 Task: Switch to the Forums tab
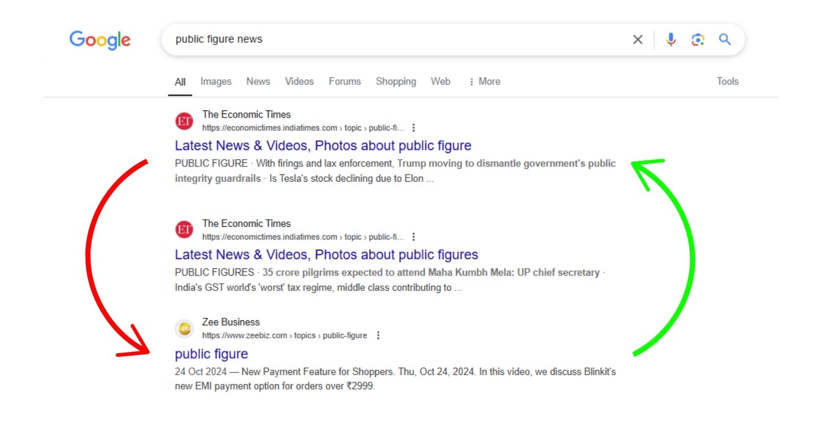pos(345,82)
